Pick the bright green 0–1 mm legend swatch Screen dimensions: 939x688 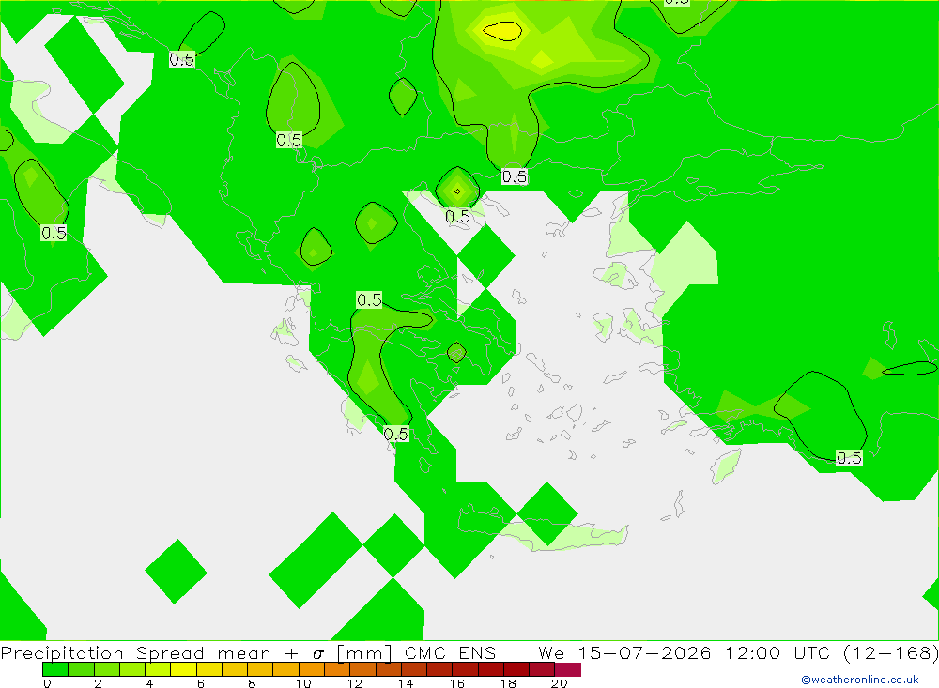(55, 669)
